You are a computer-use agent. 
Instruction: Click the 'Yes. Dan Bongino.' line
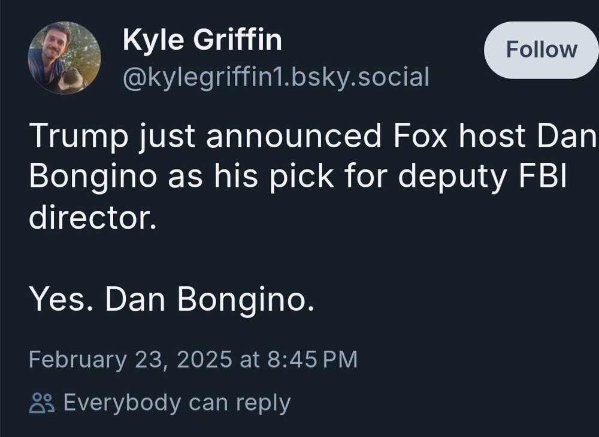[172, 300]
